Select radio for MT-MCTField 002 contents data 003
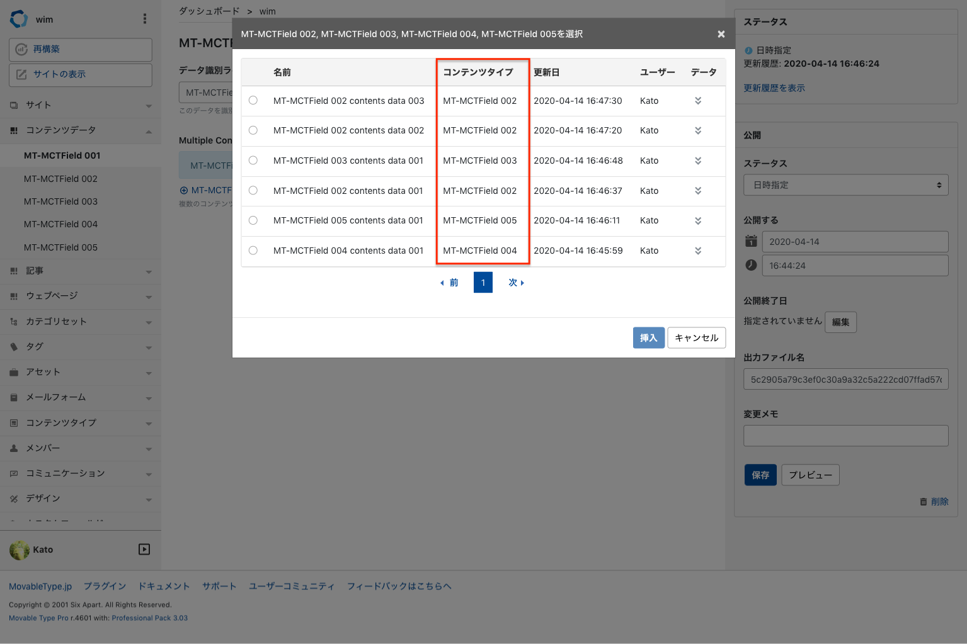 [x=253, y=101]
